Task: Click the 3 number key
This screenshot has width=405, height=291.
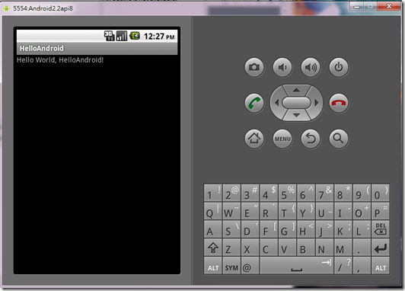Action: click(250, 193)
